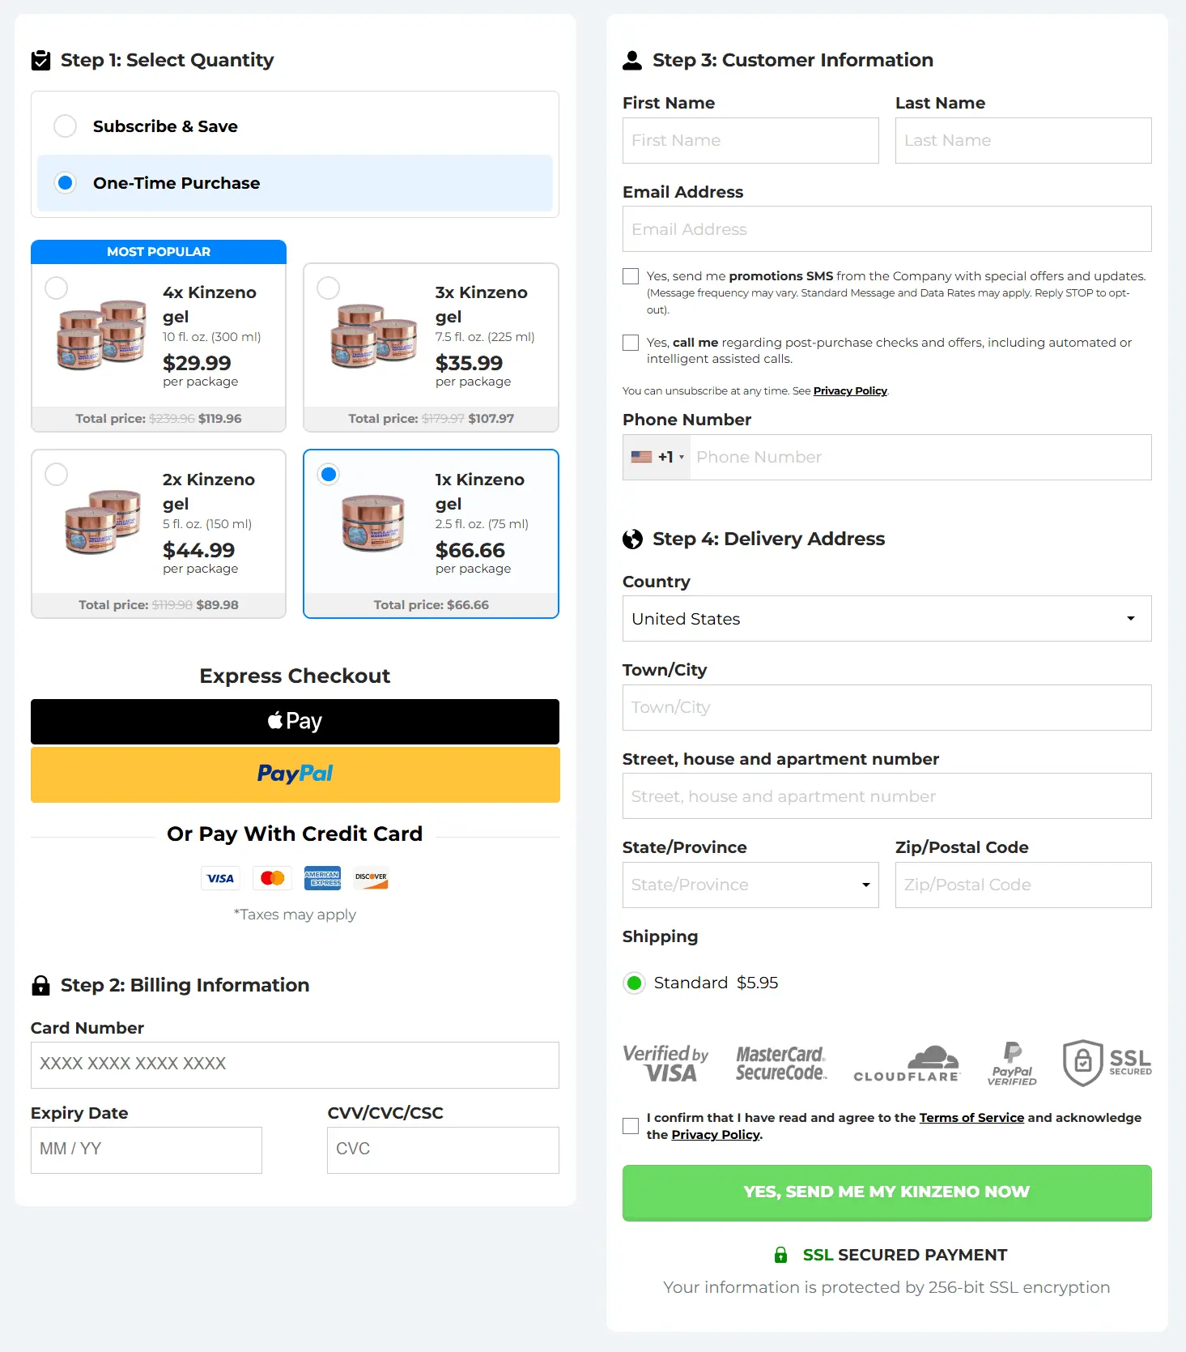This screenshot has height=1352, width=1186.
Task: Click the Step 3 customer person icon
Action: coord(632,60)
